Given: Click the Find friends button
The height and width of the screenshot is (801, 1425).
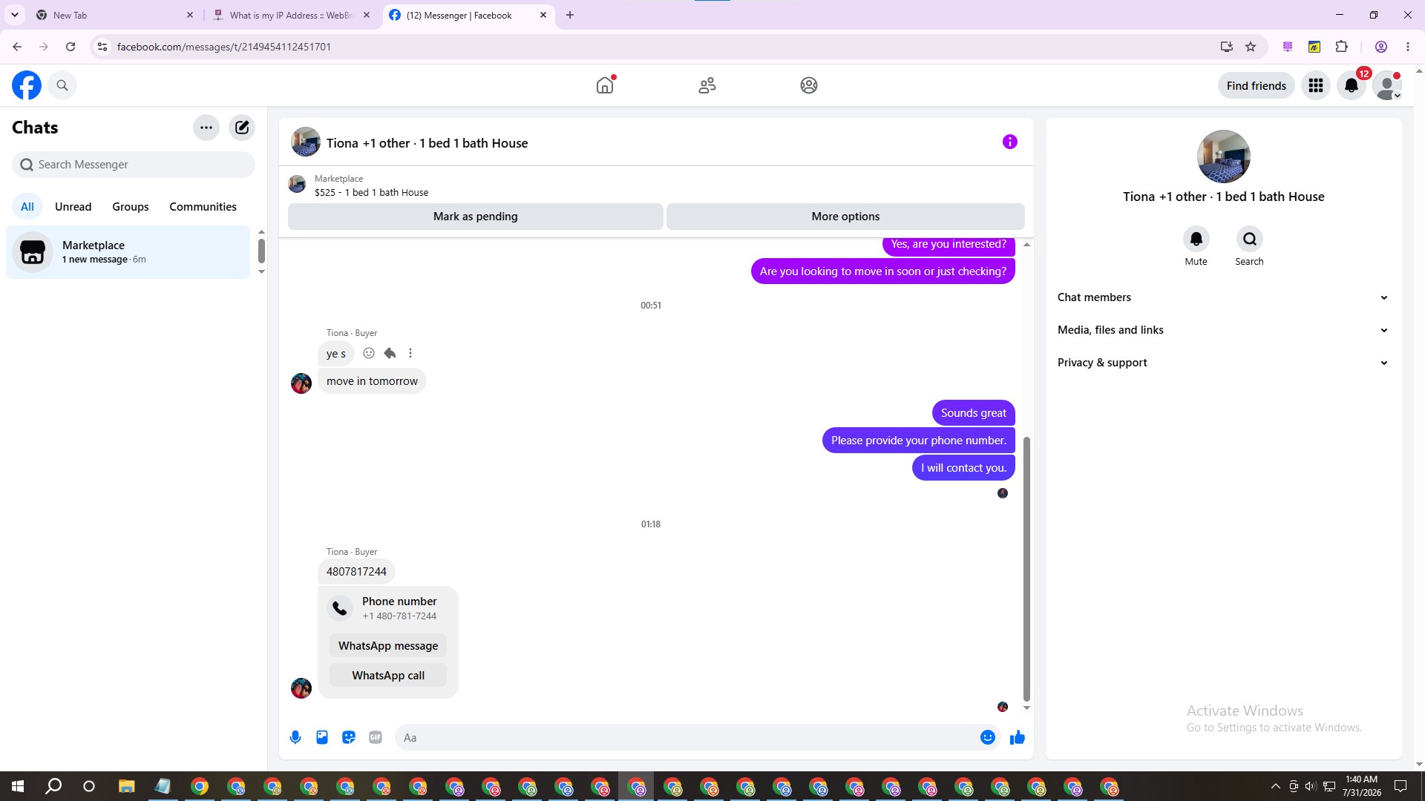Looking at the screenshot, I should click(1257, 85).
